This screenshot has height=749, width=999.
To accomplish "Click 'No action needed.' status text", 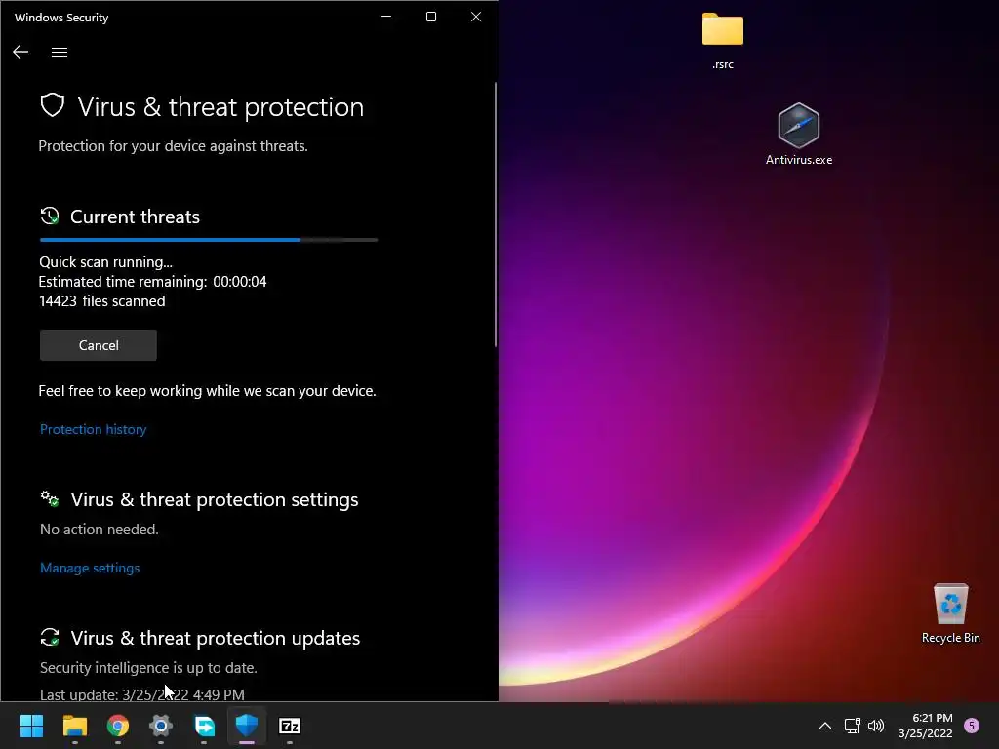I will point(99,530).
